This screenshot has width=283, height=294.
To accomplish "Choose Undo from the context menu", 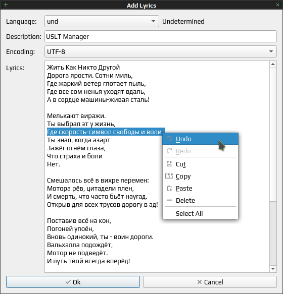I will click(x=200, y=139).
